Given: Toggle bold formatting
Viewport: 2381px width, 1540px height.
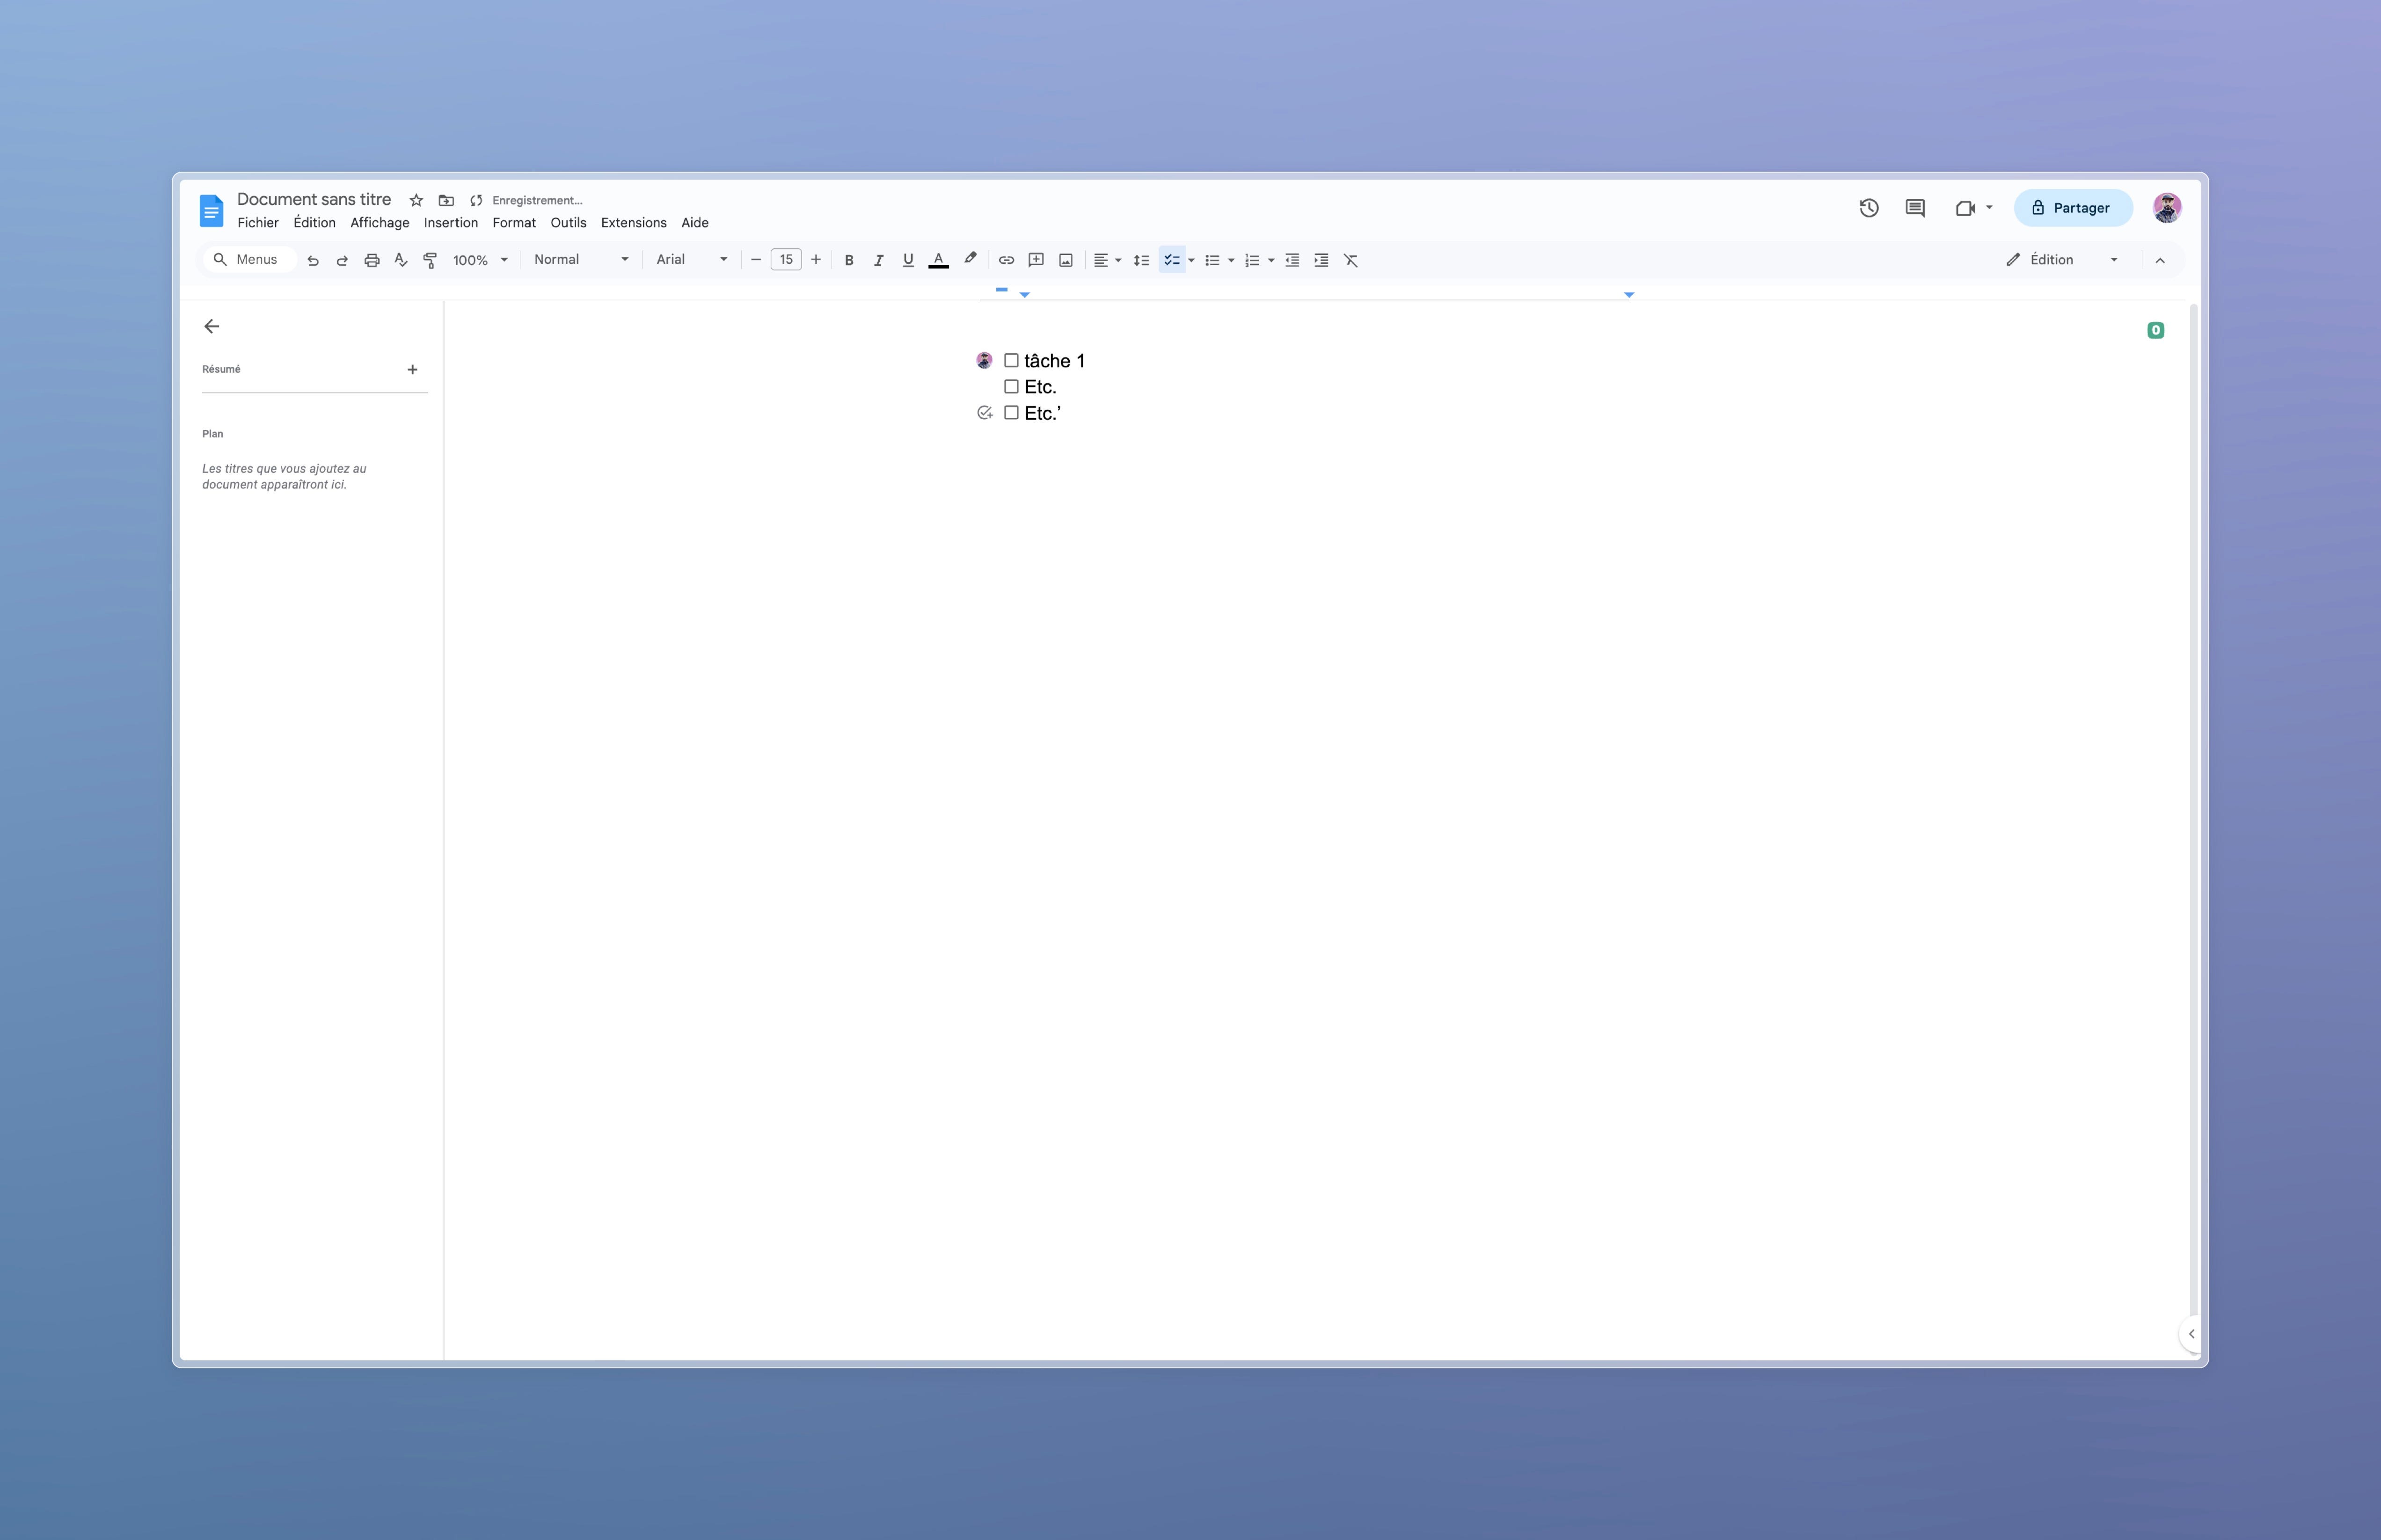Looking at the screenshot, I should (849, 260).
